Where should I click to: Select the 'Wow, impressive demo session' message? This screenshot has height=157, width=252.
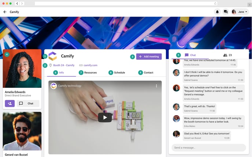[x=214, y=122]
